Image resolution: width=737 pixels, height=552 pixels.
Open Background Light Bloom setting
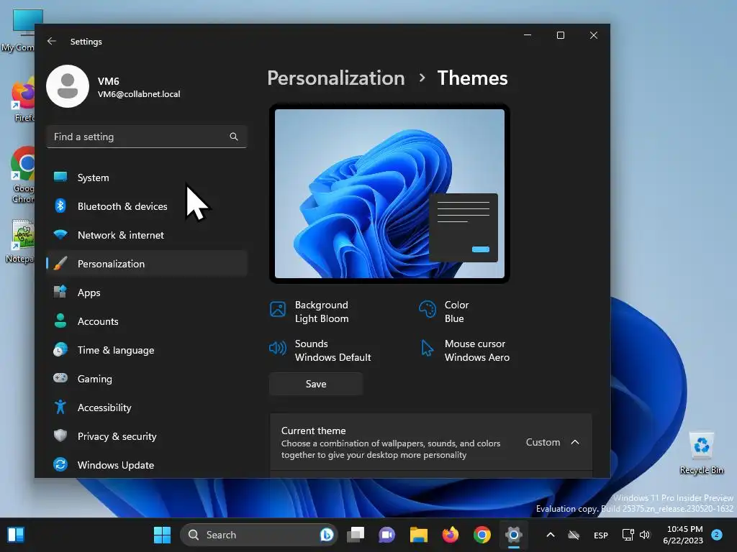(x=309, y=312)
